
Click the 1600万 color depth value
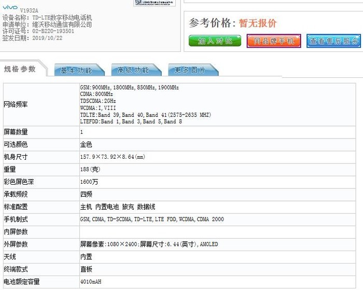pyautogui.click(x=89, y=182)
